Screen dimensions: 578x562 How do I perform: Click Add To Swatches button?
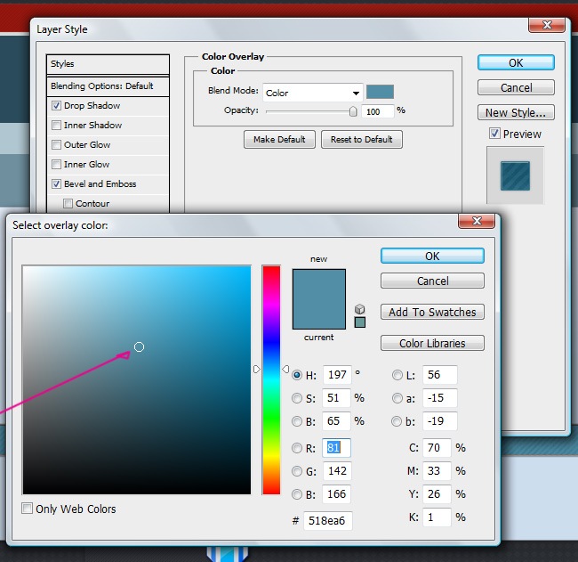pos(432,312)
